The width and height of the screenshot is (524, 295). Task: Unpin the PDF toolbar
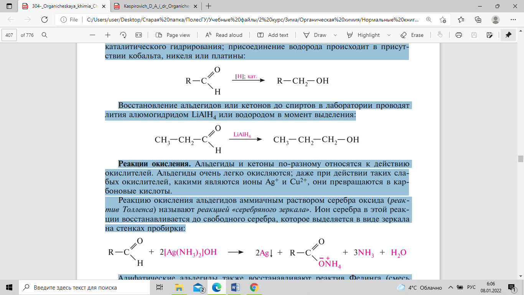[x=508, y=35]
